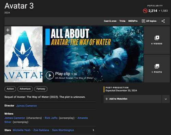171x135 pixels.
Task: Open the video three-dot options menu
Action: pyautogui.click(x=138, y=31)
